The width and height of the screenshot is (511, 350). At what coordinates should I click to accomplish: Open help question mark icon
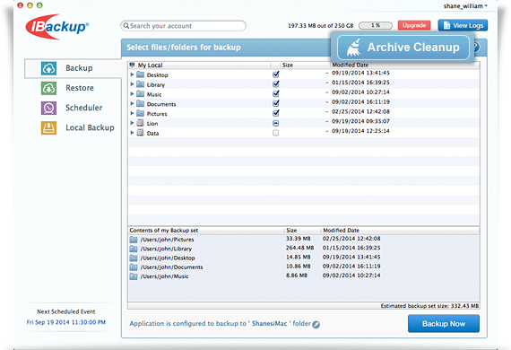tap(476, 48)
